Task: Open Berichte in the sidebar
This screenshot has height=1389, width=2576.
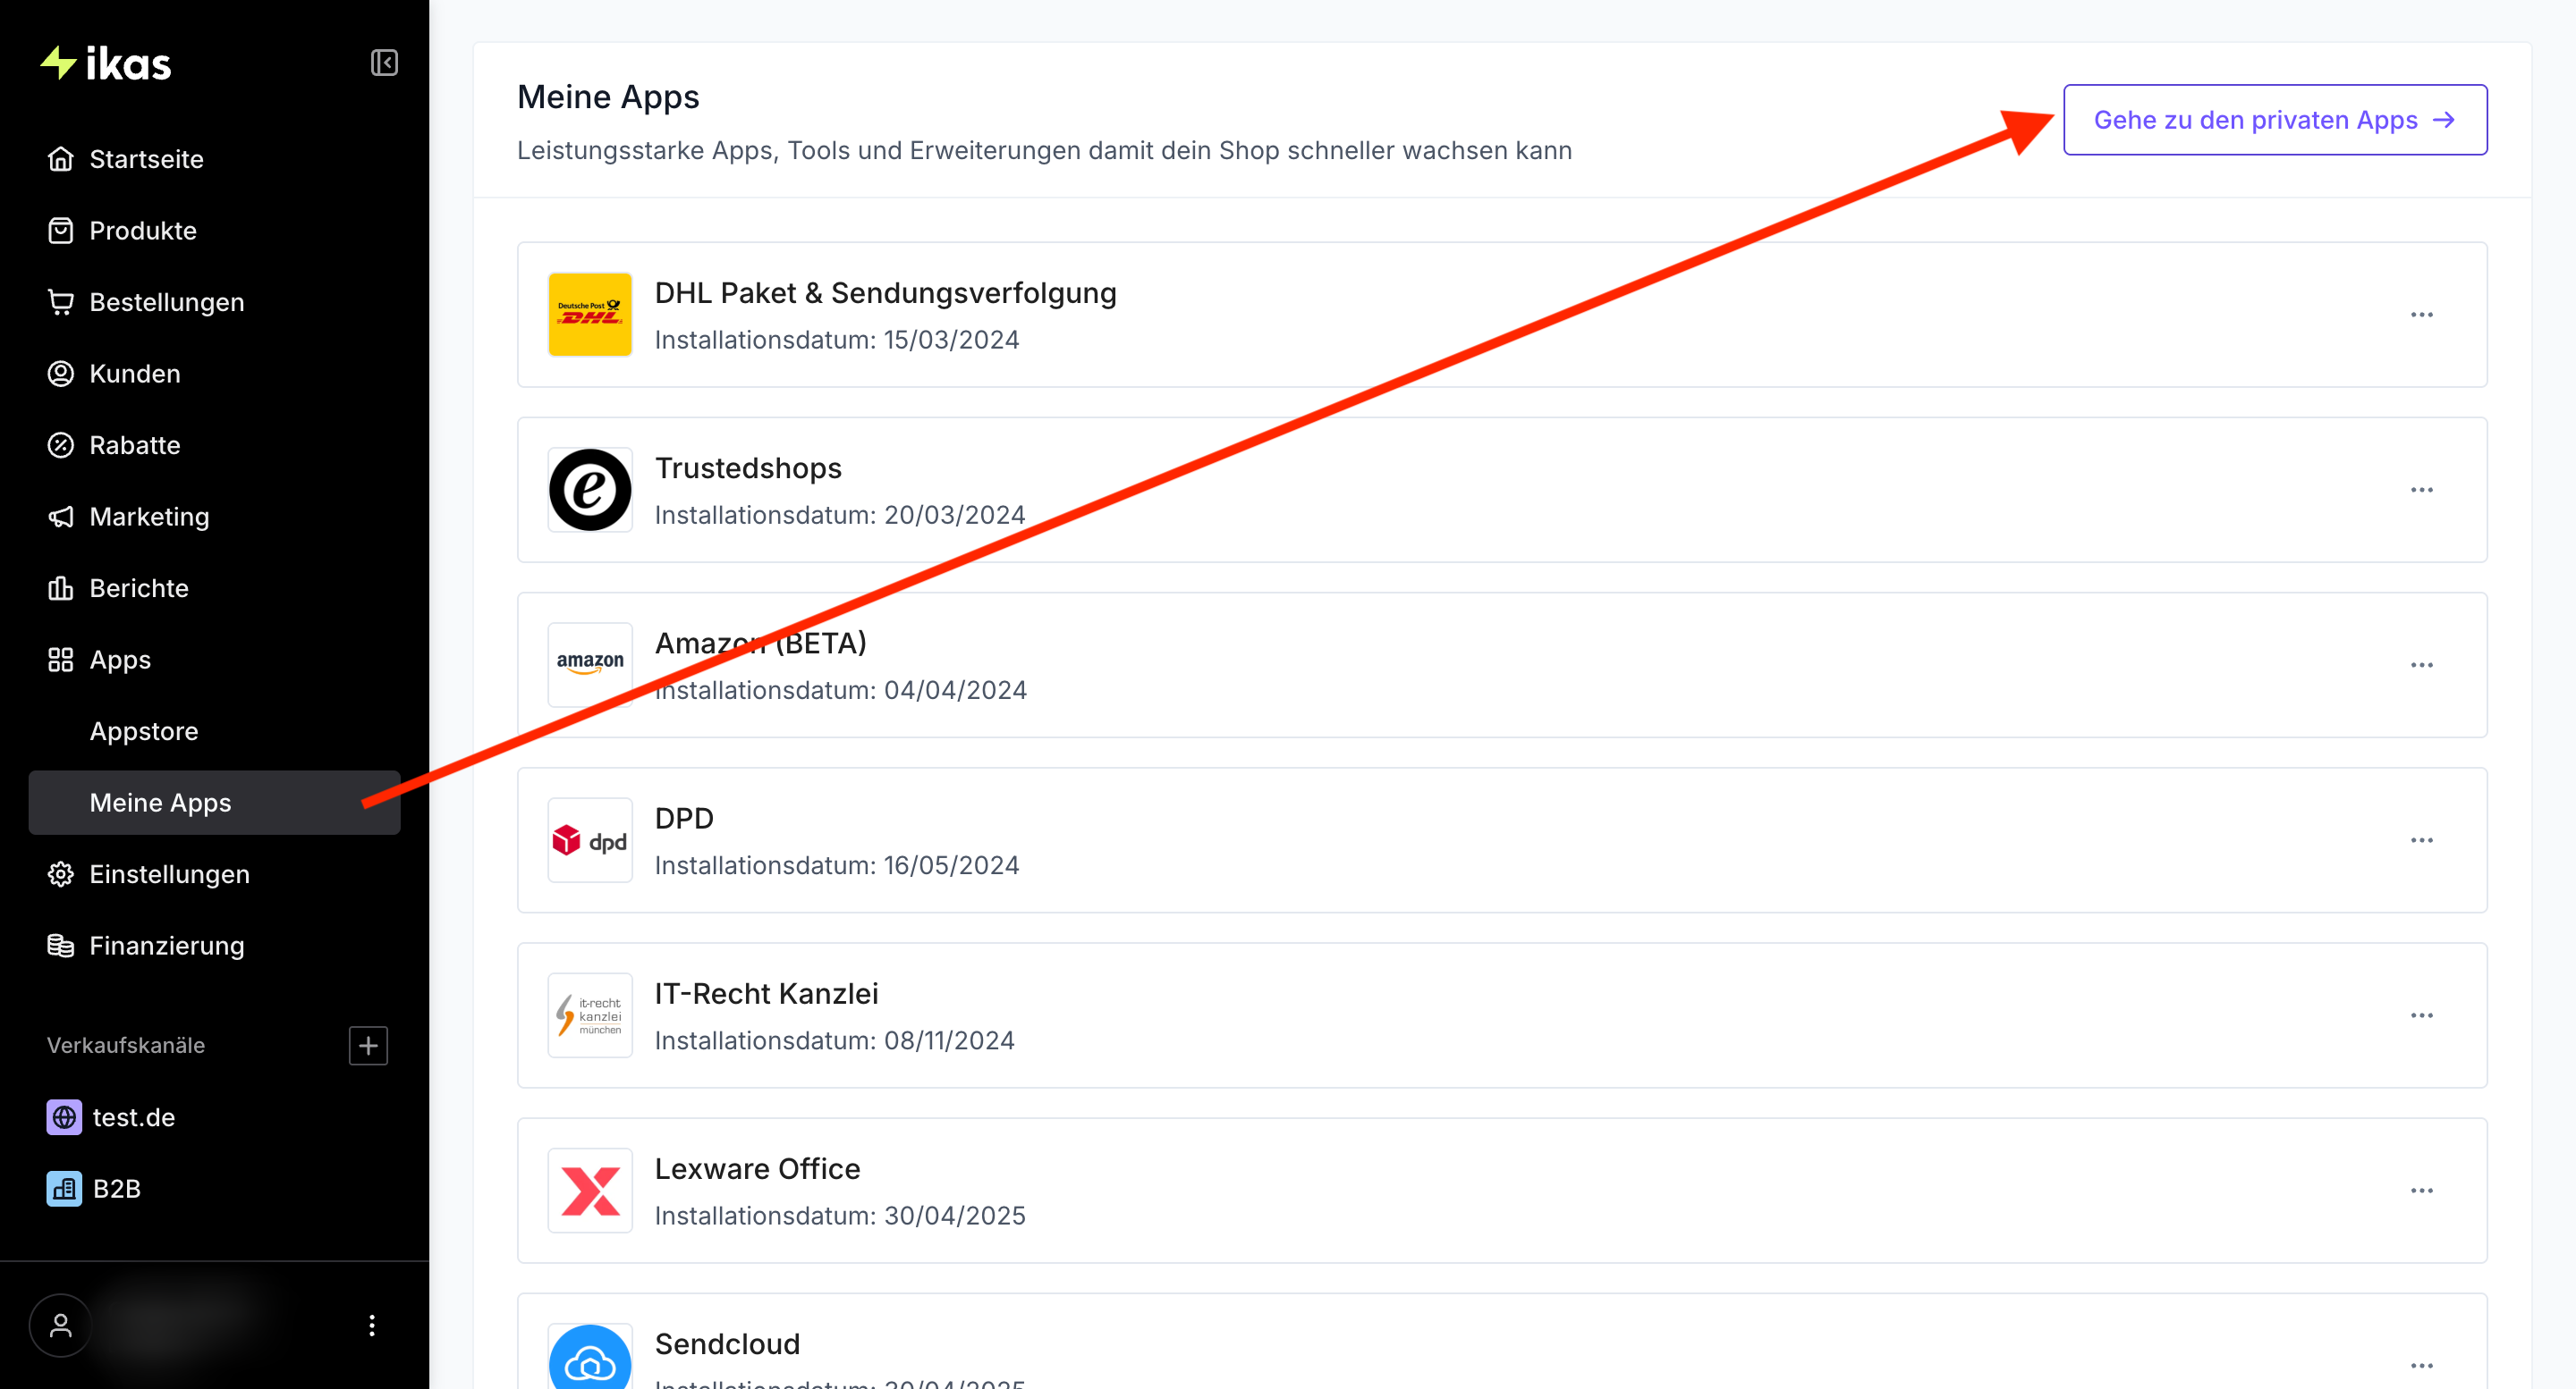Action: point(214,588)
